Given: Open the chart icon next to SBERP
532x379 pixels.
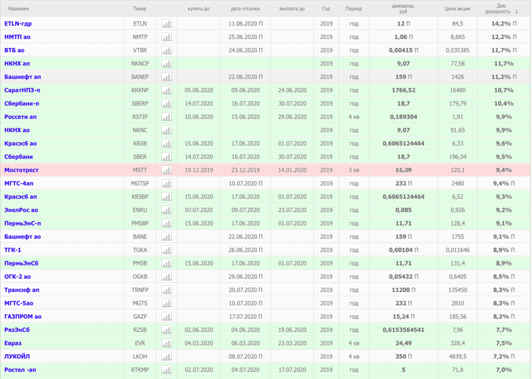Looking at the screenshot, I should tap(167, 104).
